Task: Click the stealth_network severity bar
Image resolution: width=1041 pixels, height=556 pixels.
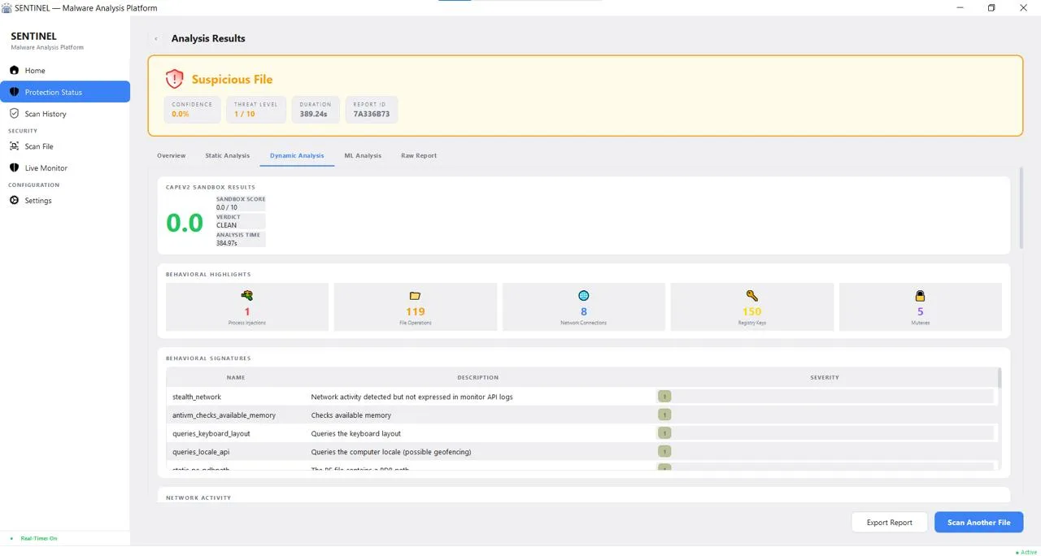Action: tap(825, 397)
